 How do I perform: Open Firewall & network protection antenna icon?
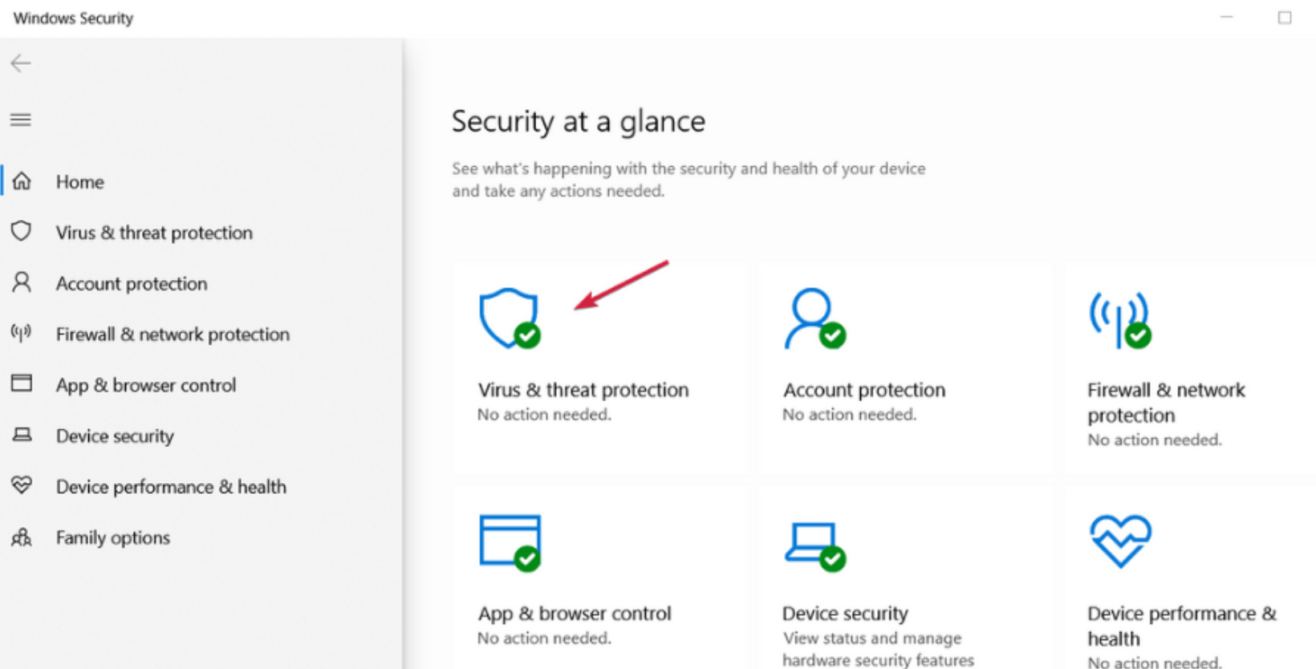pos(1117,318)
